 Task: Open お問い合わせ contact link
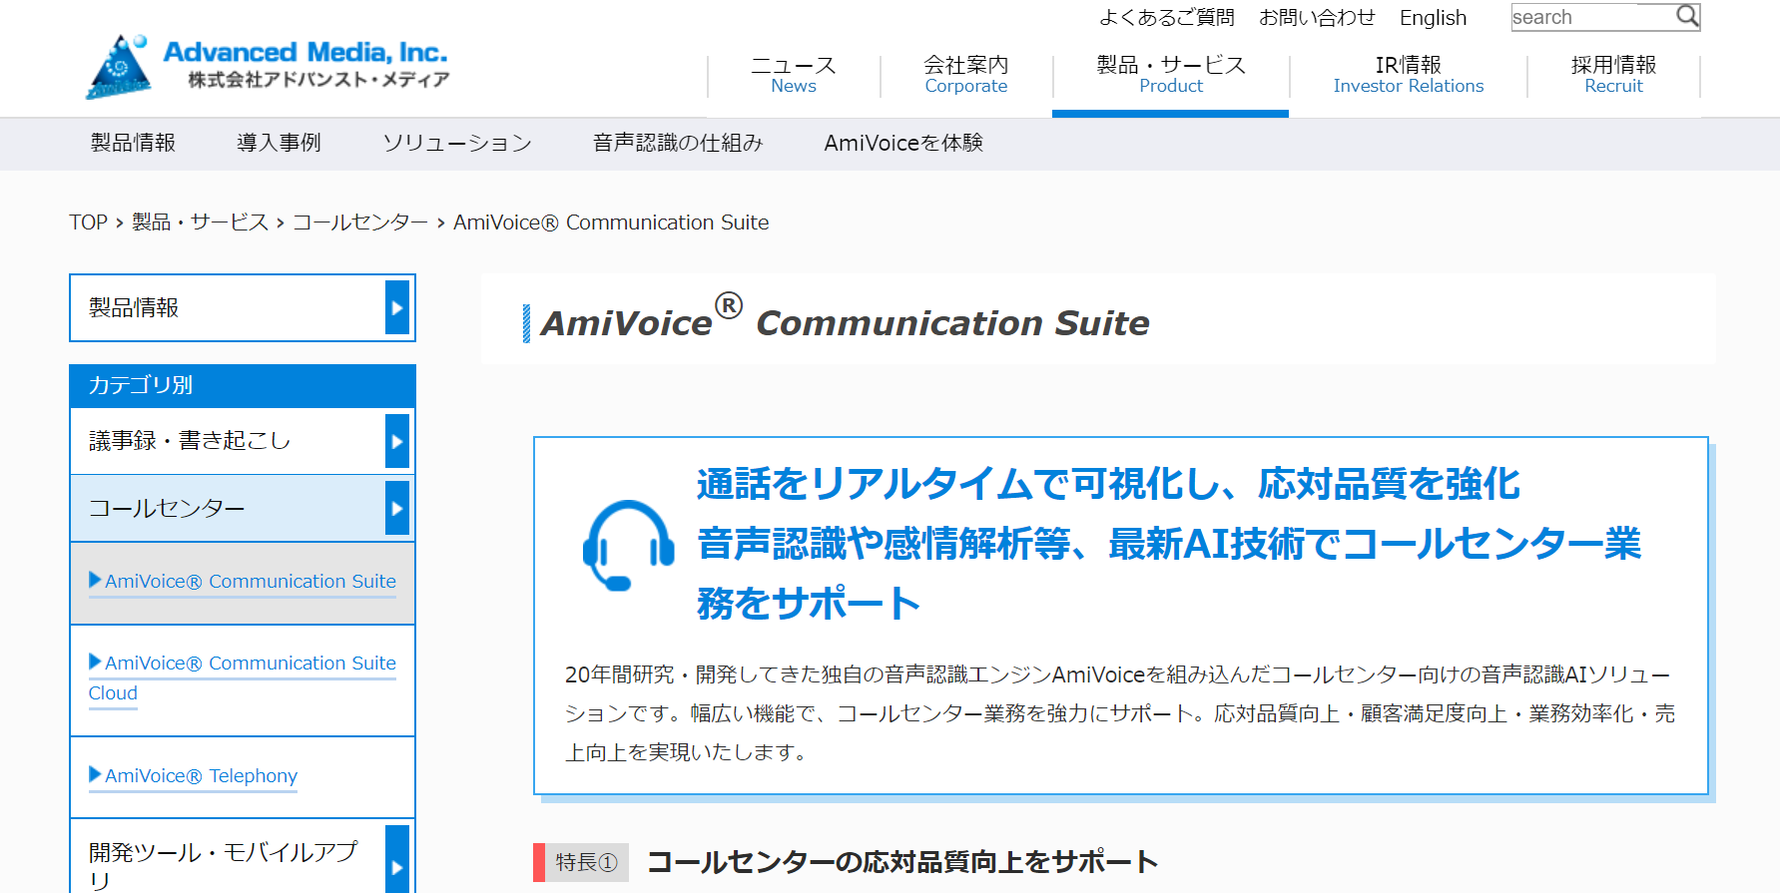coord(1317,18)
